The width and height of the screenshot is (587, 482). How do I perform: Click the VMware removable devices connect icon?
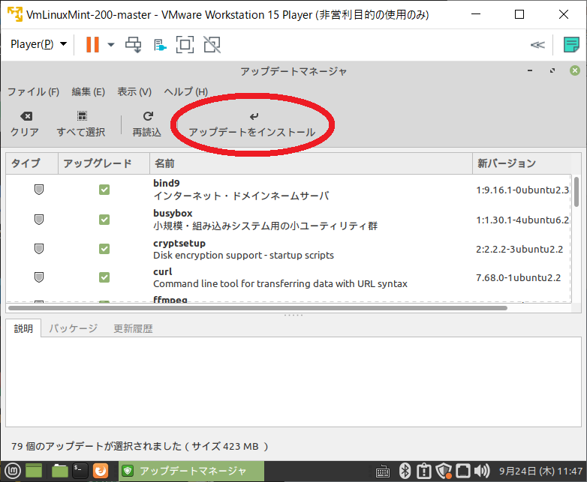pyautogui.click(x=160, y=45)
